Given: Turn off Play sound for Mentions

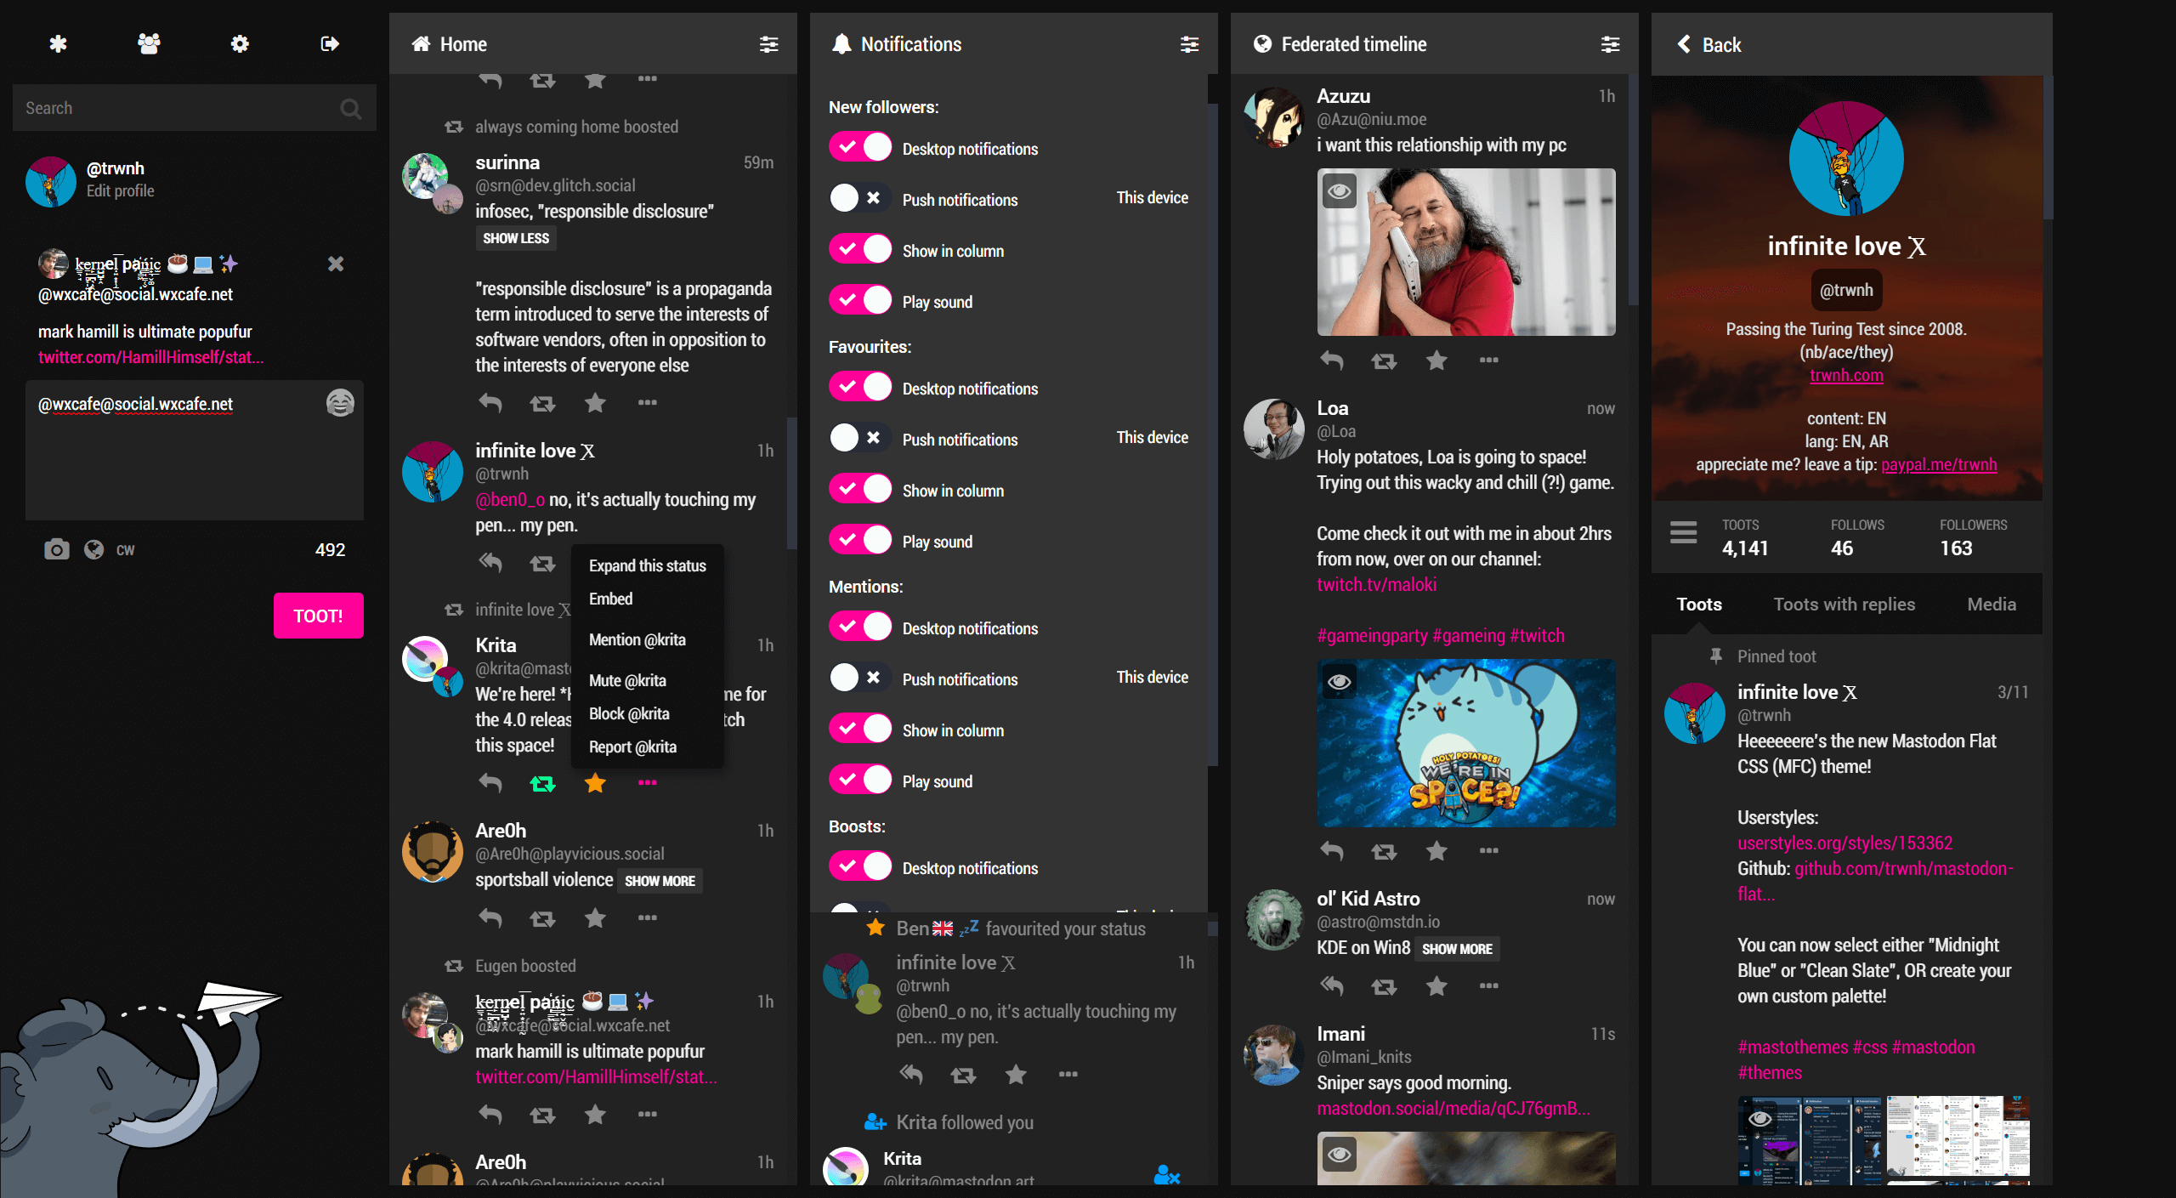Looking at the screenshot, I should tap(860, 781).
